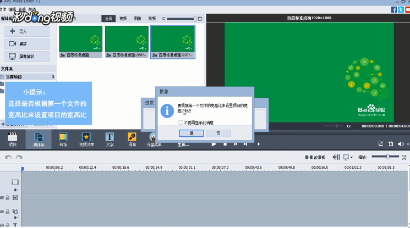
Task: Go to the previous frame
Action: 236,144
